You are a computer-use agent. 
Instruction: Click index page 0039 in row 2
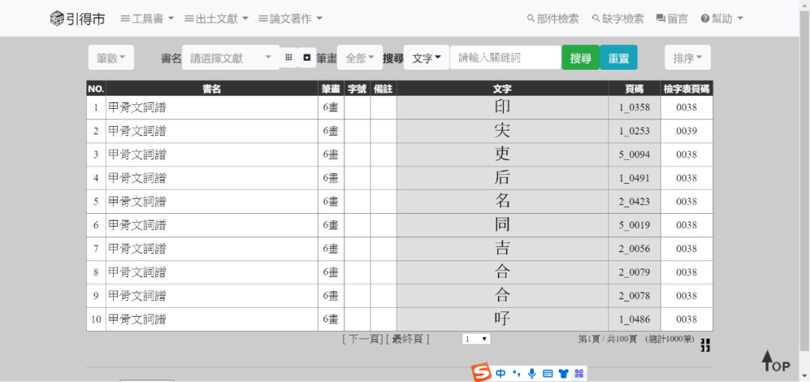coord(686,131)
